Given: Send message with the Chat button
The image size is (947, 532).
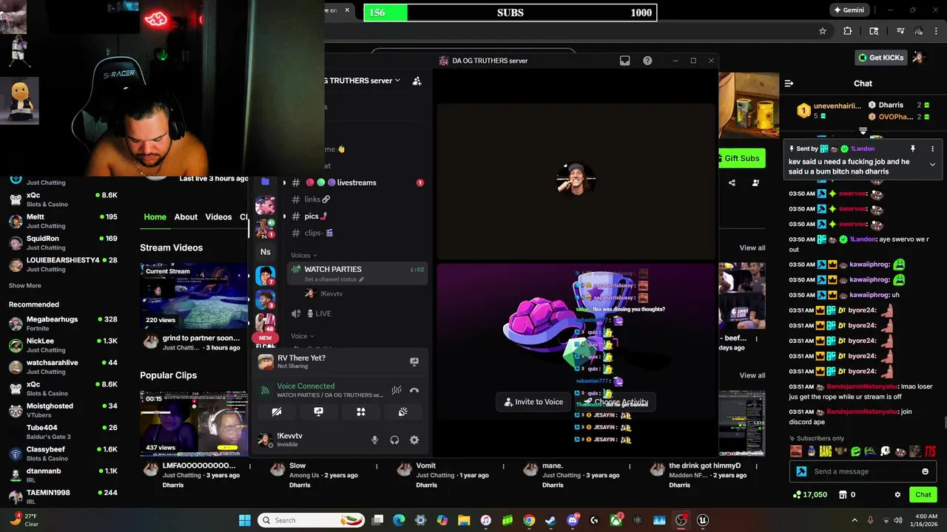Looking at the screenshot, I should [923, 494].
